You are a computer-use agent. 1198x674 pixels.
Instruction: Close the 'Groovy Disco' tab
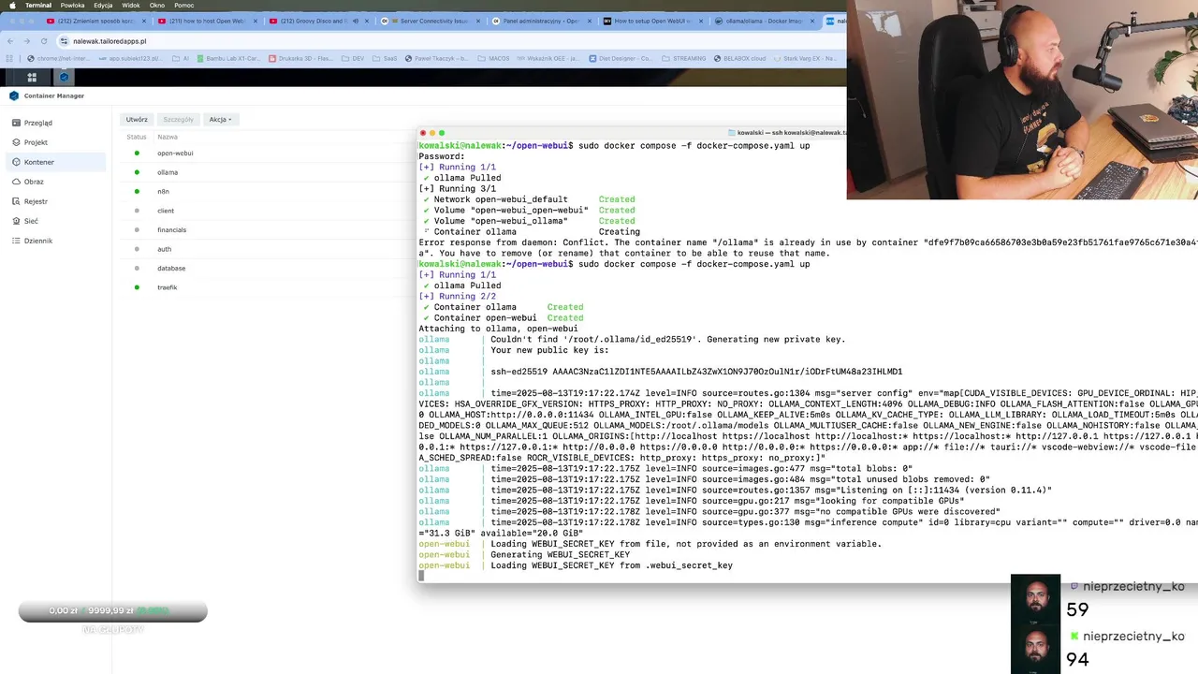[366, 21]
